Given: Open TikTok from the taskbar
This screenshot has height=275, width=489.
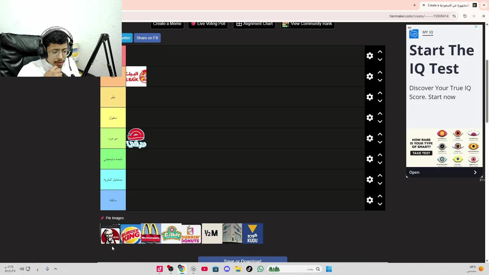Looking at the screenshot, I should pos(249,269).
